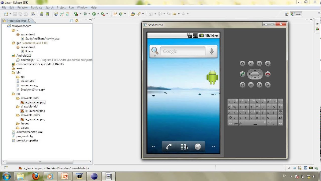
Task: Open the Run dropdown arrow
Action: coord(98,14)
